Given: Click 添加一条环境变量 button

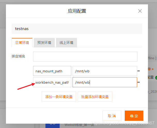Looking at the screenshot, I should click(x=59, y=96).
